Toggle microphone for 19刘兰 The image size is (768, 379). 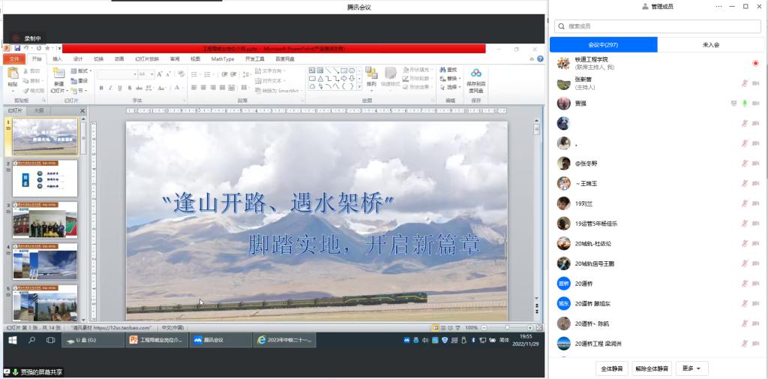tap(745, 203)
